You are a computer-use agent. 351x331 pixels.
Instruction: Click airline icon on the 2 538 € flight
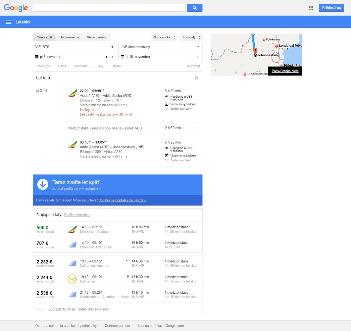[x=72, y=295]
